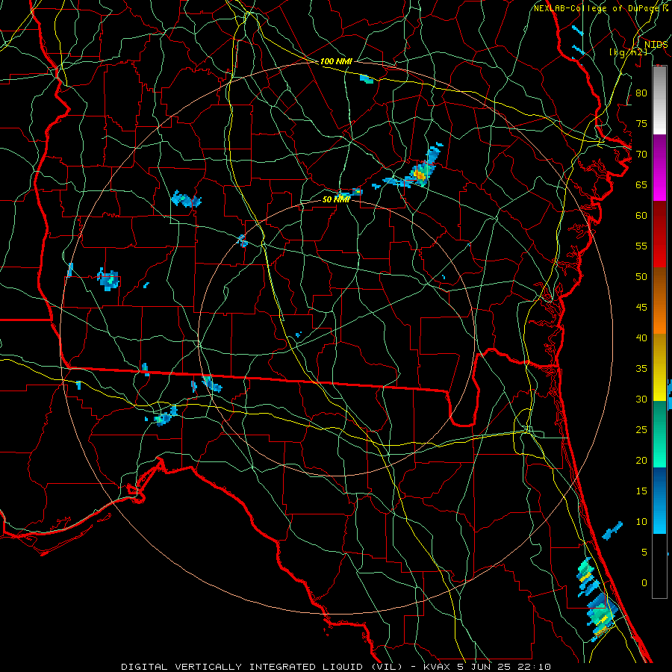Click scale value 60

coord(641,216)
